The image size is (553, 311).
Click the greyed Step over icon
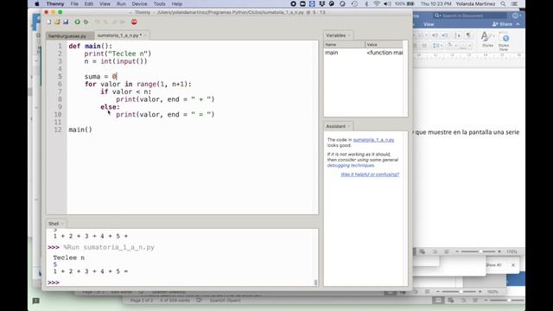point(98,22)
